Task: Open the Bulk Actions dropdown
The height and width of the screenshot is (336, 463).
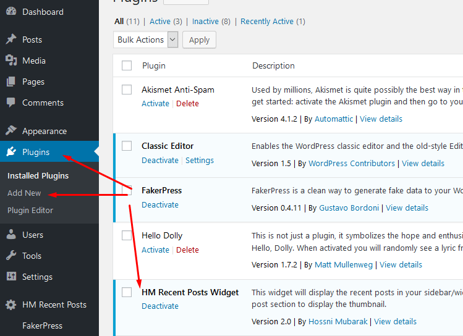Action: 145,40
